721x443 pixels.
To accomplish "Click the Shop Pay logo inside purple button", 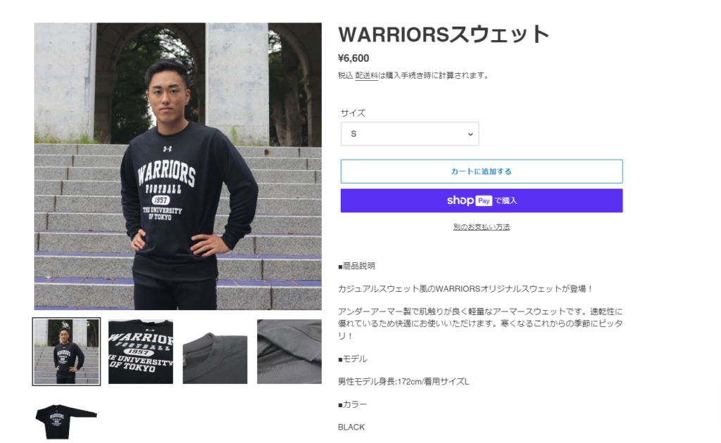I will 470,200.
